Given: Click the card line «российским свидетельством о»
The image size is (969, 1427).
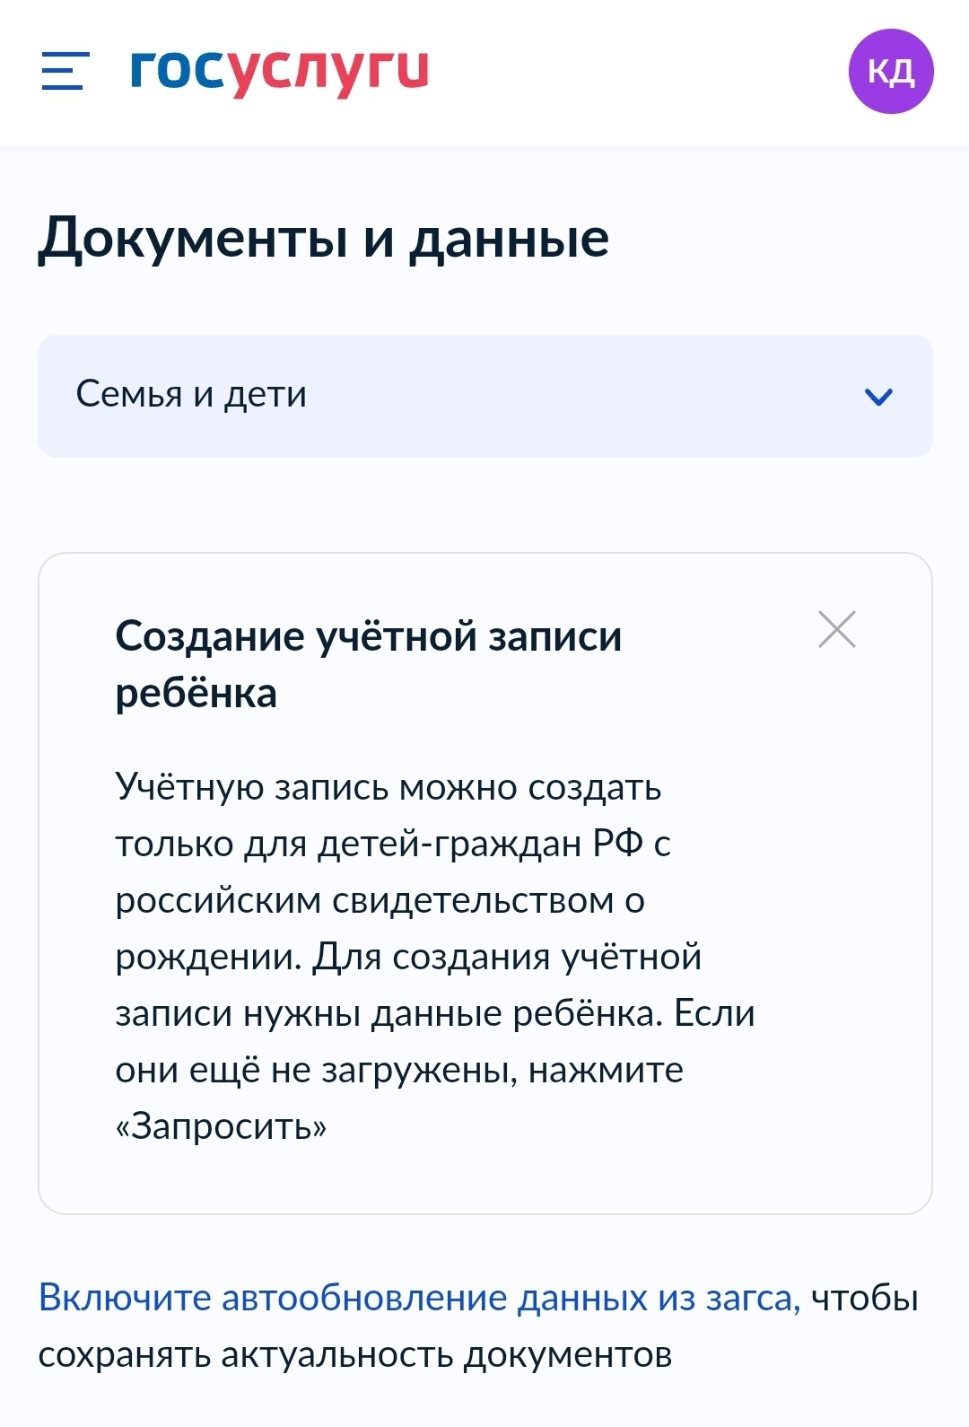Looking at the screenshot, I should tap(380, 900).
